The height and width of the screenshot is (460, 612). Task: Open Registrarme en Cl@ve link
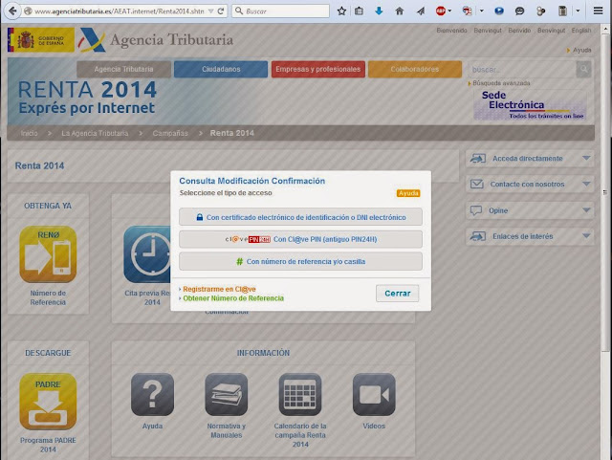219,289
